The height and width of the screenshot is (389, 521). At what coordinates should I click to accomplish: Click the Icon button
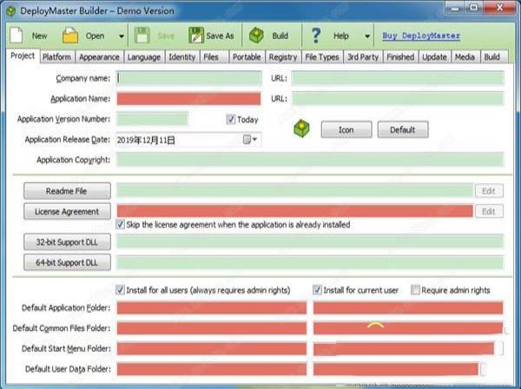(x=346, y=129)
